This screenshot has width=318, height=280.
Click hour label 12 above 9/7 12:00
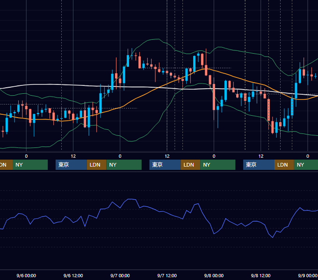(x=167, y=156)
